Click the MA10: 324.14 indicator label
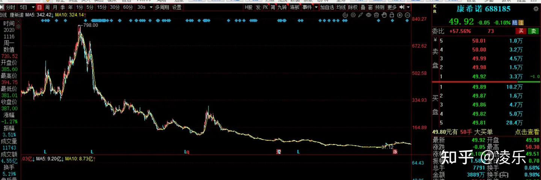This screenshot has height=180, width=541. click(70, 15)
